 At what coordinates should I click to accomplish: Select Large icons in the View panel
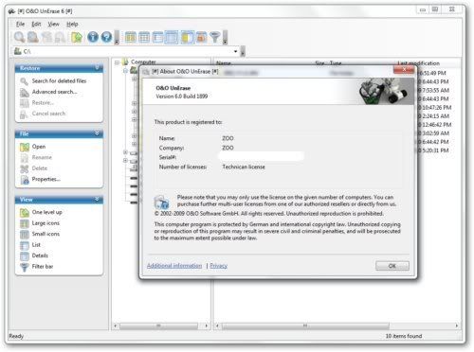point(46,223)
